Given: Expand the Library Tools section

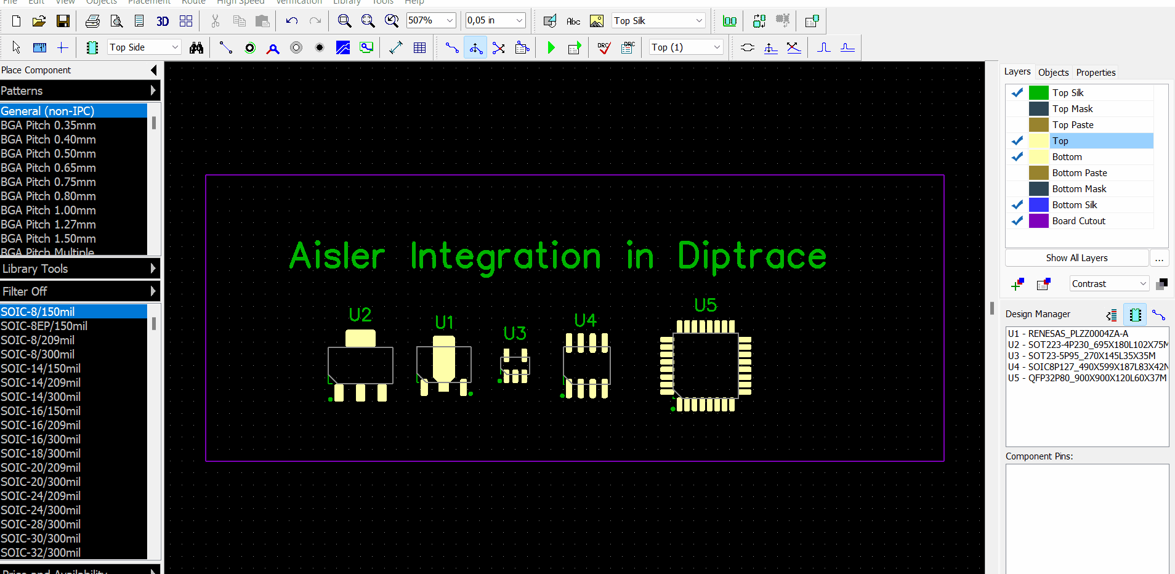Looking at the screenshot, I should [x=79, y=269].
